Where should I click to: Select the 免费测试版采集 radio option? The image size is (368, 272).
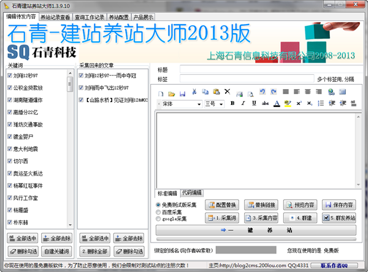[158, 205]
